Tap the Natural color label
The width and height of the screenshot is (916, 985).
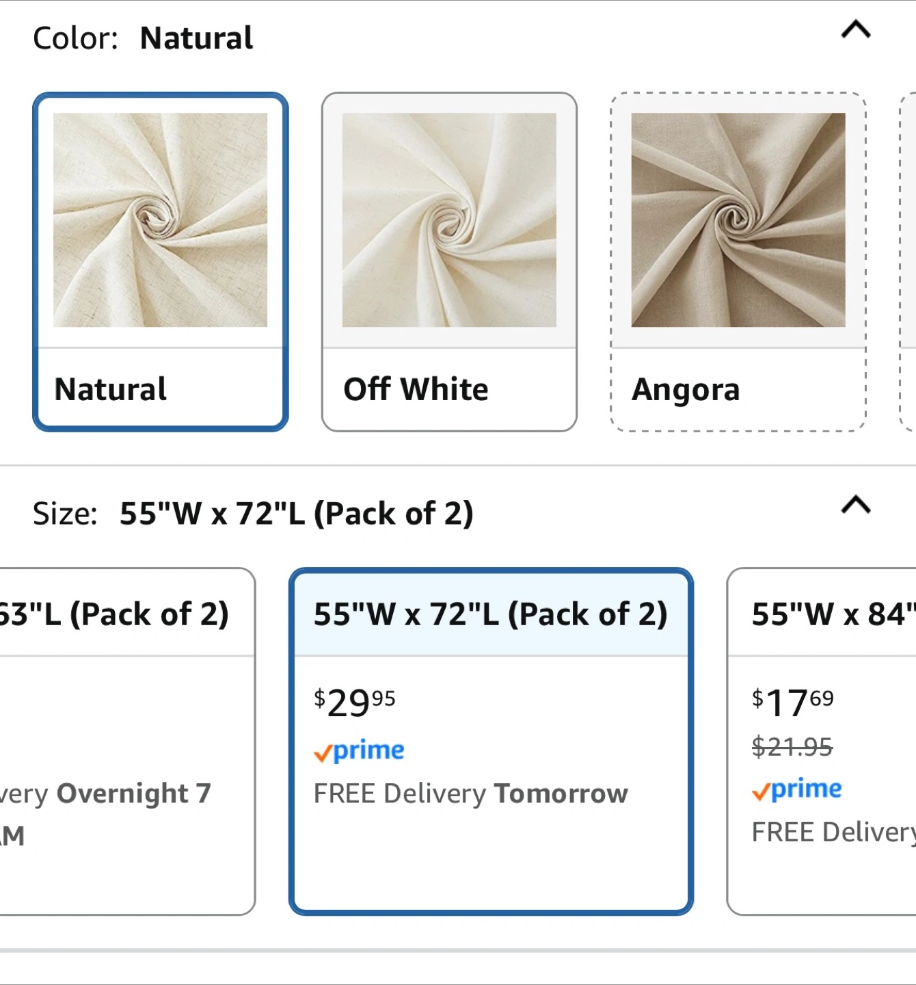click(x=111, y=389)
